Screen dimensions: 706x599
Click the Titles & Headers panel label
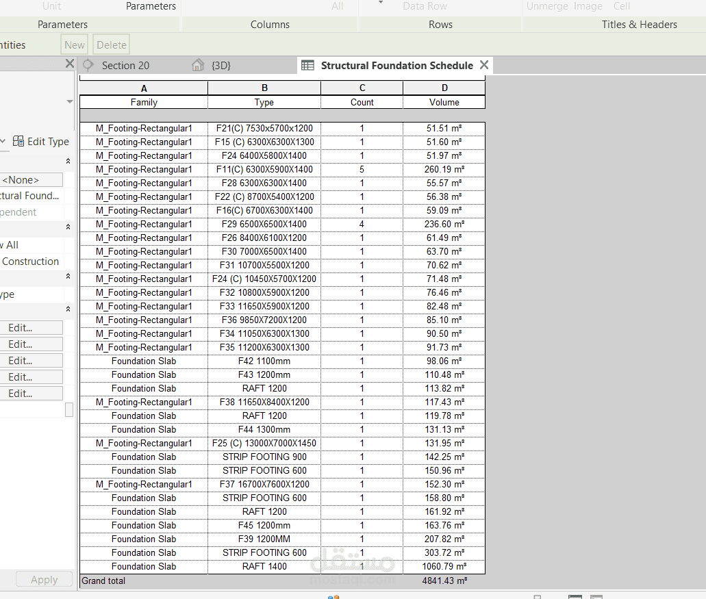point(640,25)
